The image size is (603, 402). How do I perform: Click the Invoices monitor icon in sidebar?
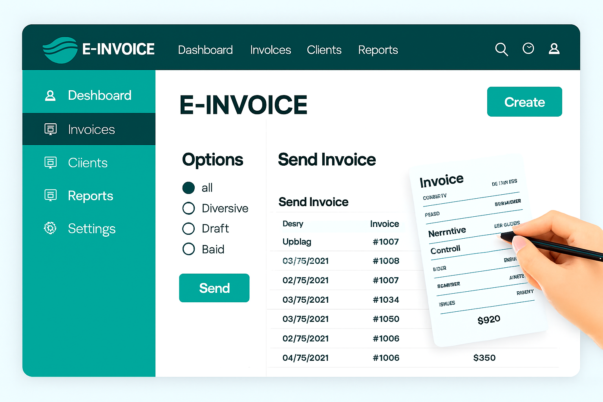[x=51, y=128]
